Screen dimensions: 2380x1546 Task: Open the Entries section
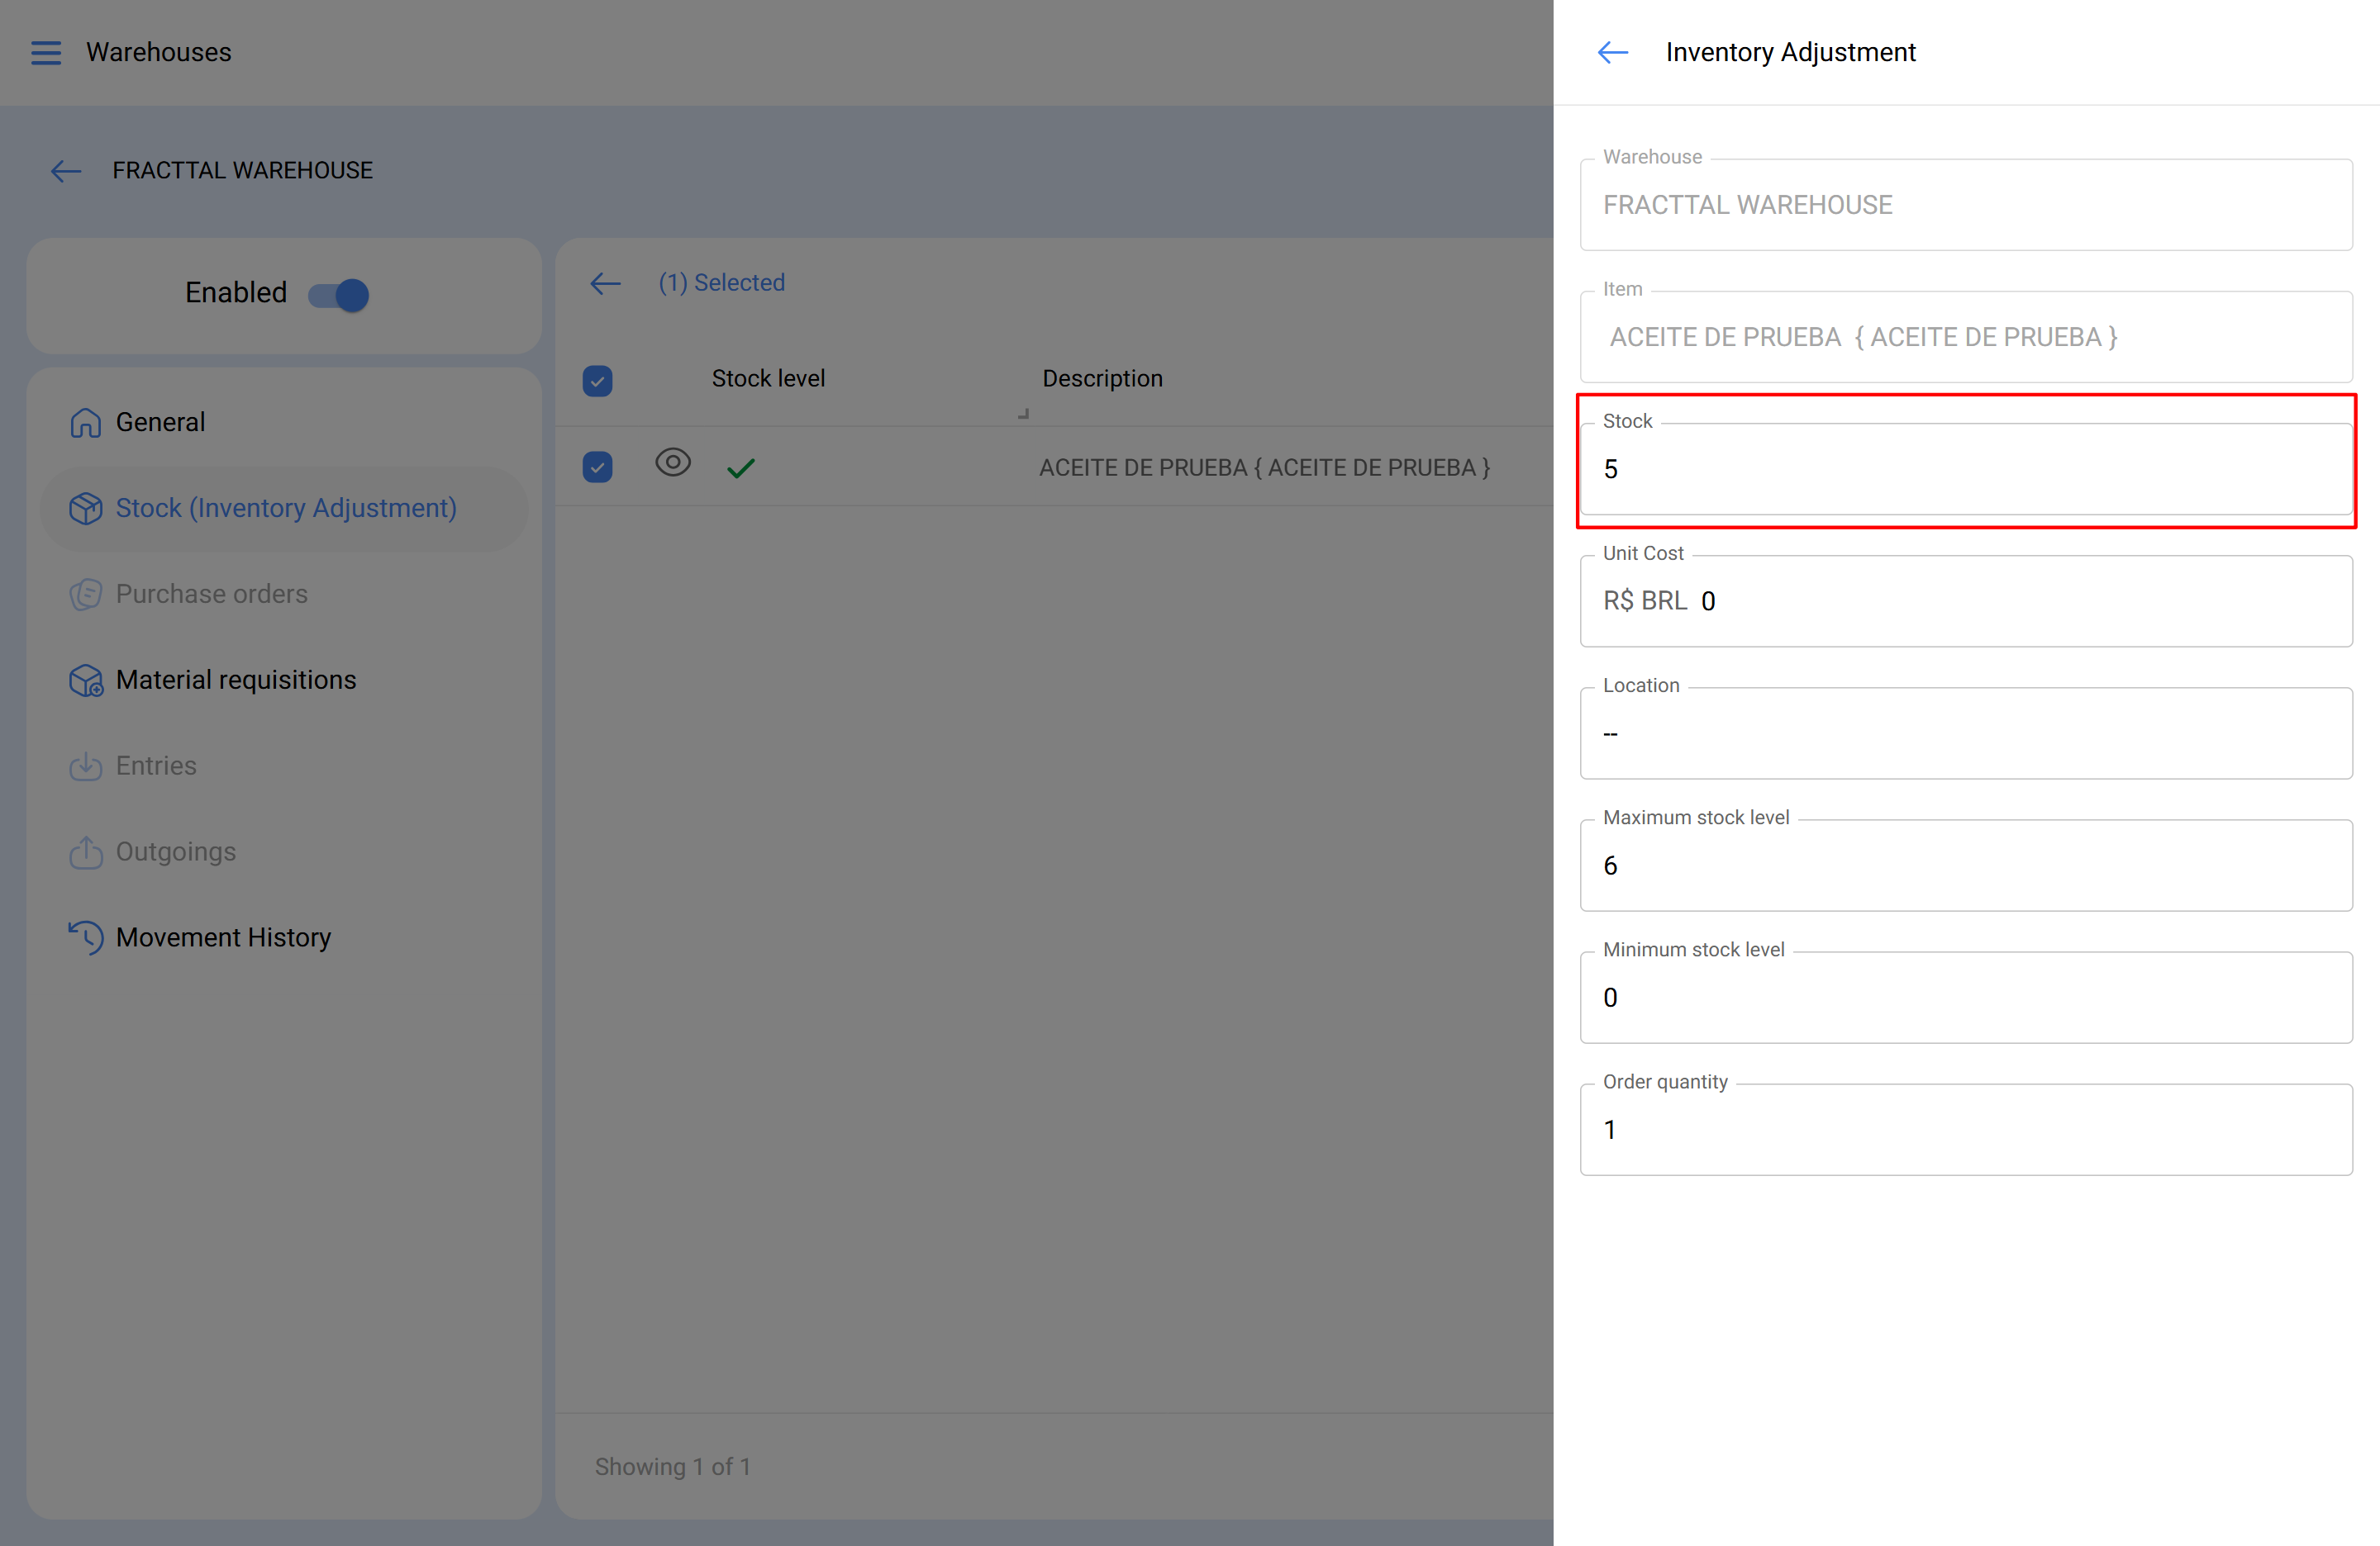click(156, 766)
